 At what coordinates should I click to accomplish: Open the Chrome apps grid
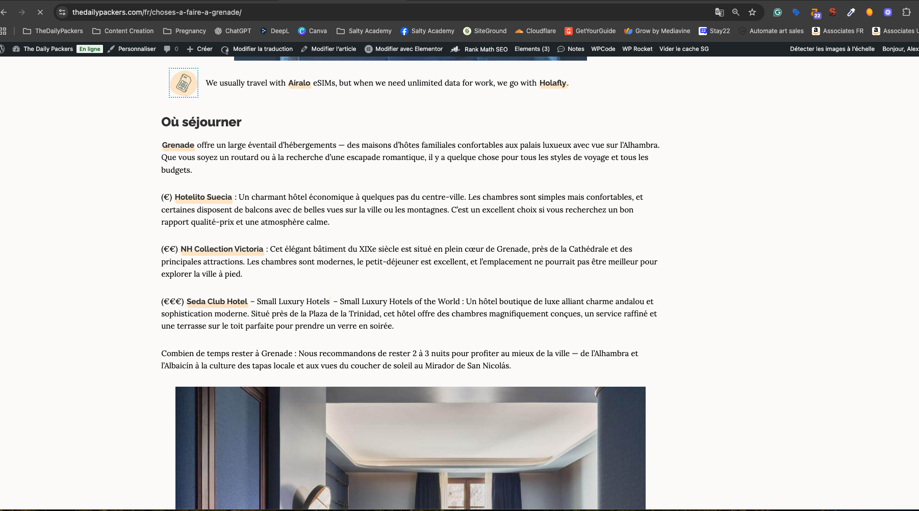pyautogui.click(x=3, y=31)
